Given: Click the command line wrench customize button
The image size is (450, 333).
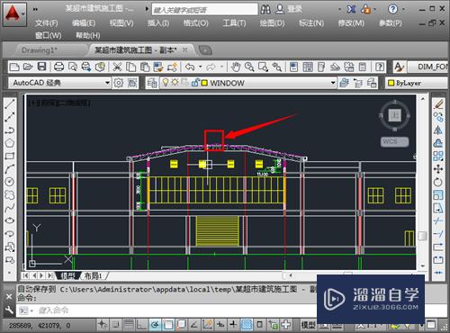Looking at the screenshot, I should click(9, 310).
